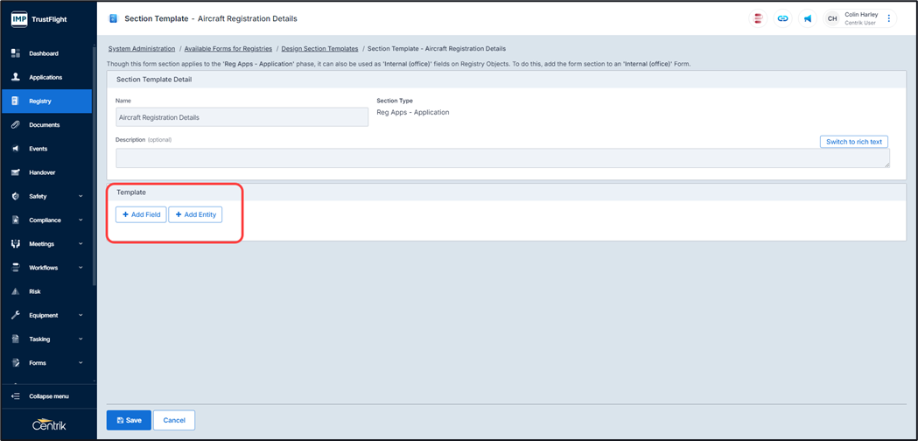Click Switch to rich text button
918x441 pixels.
click(x=853, y=142)
